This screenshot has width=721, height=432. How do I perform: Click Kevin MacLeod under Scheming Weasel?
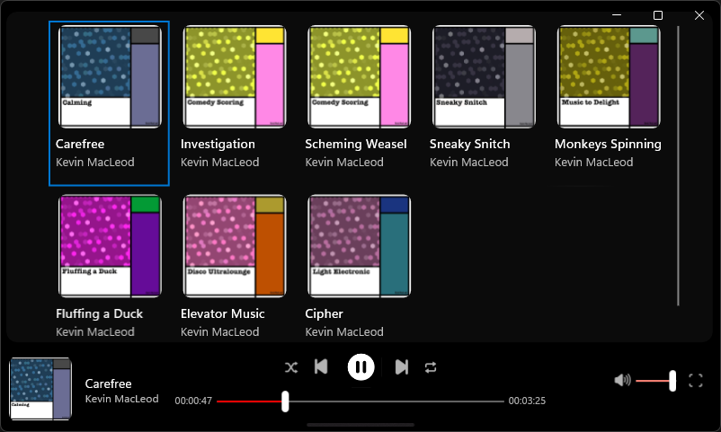(344, 163)
